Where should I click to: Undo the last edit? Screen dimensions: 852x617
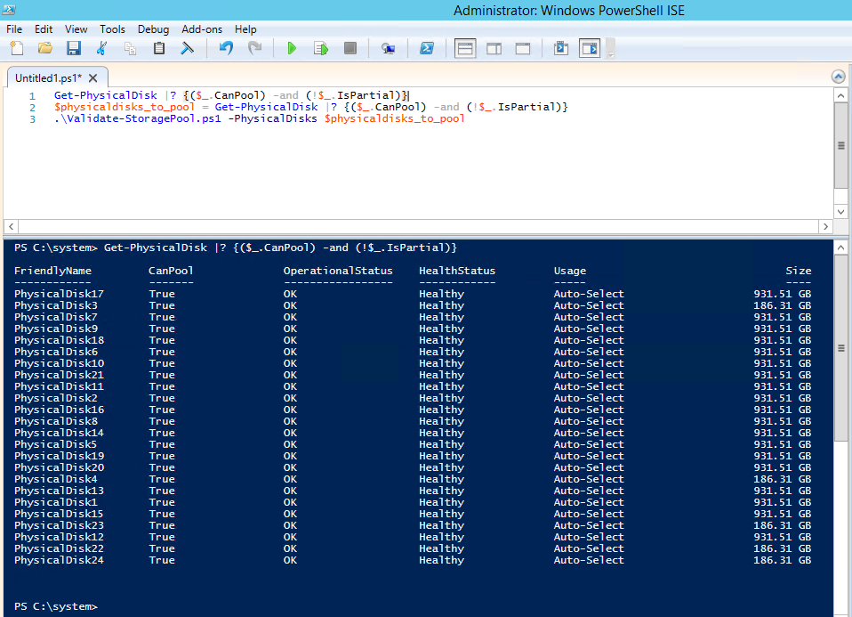226,48
